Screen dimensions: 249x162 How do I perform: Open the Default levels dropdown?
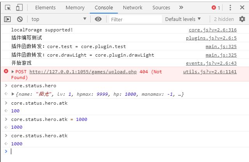click(183, 19)
